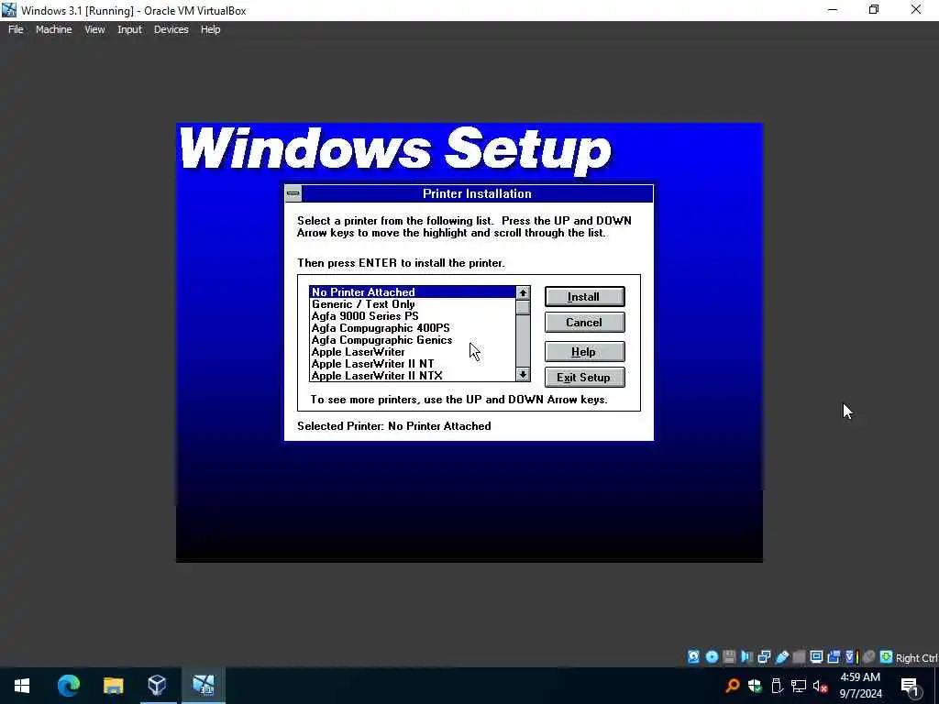Click the VirtualBox window icon in title bar
This screenshot has width=939, height=704.
[x=9, y=10]
